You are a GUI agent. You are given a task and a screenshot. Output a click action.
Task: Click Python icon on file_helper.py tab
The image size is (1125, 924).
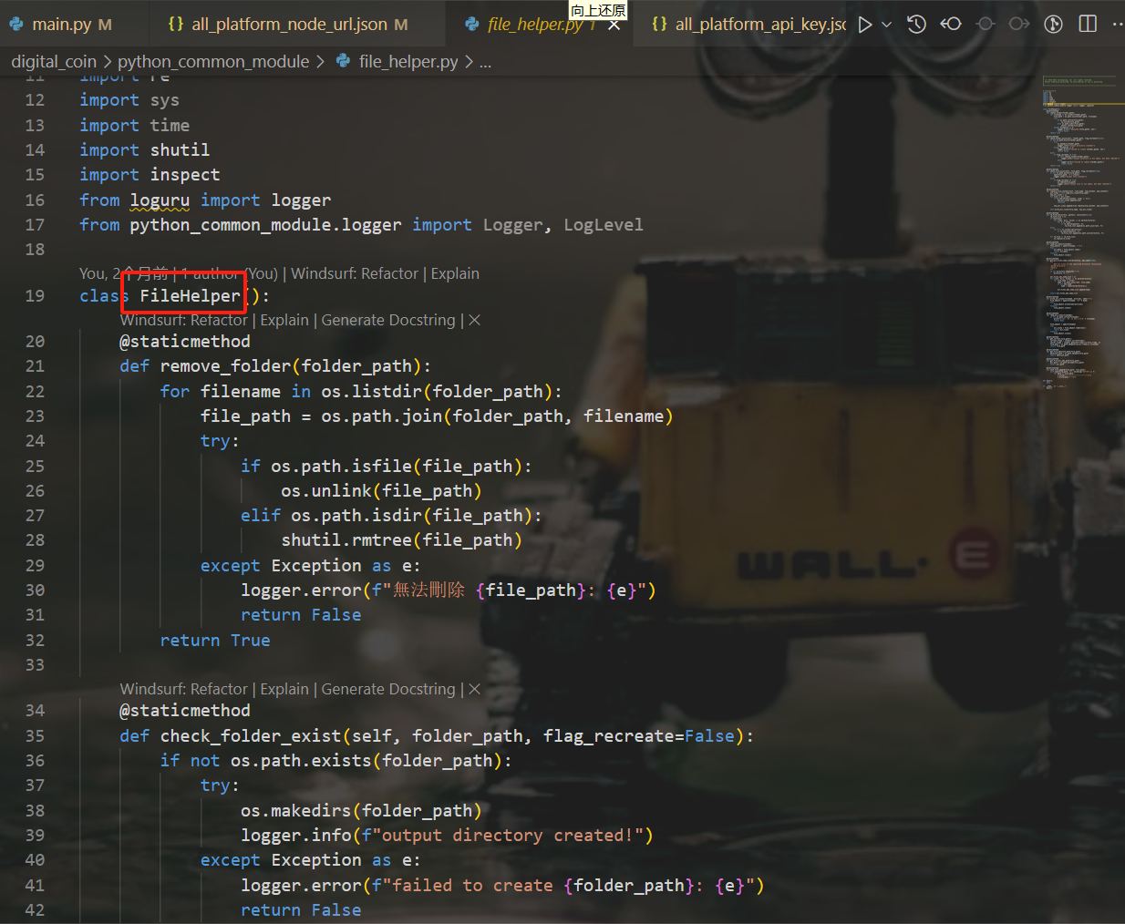[x=471, y=25]
